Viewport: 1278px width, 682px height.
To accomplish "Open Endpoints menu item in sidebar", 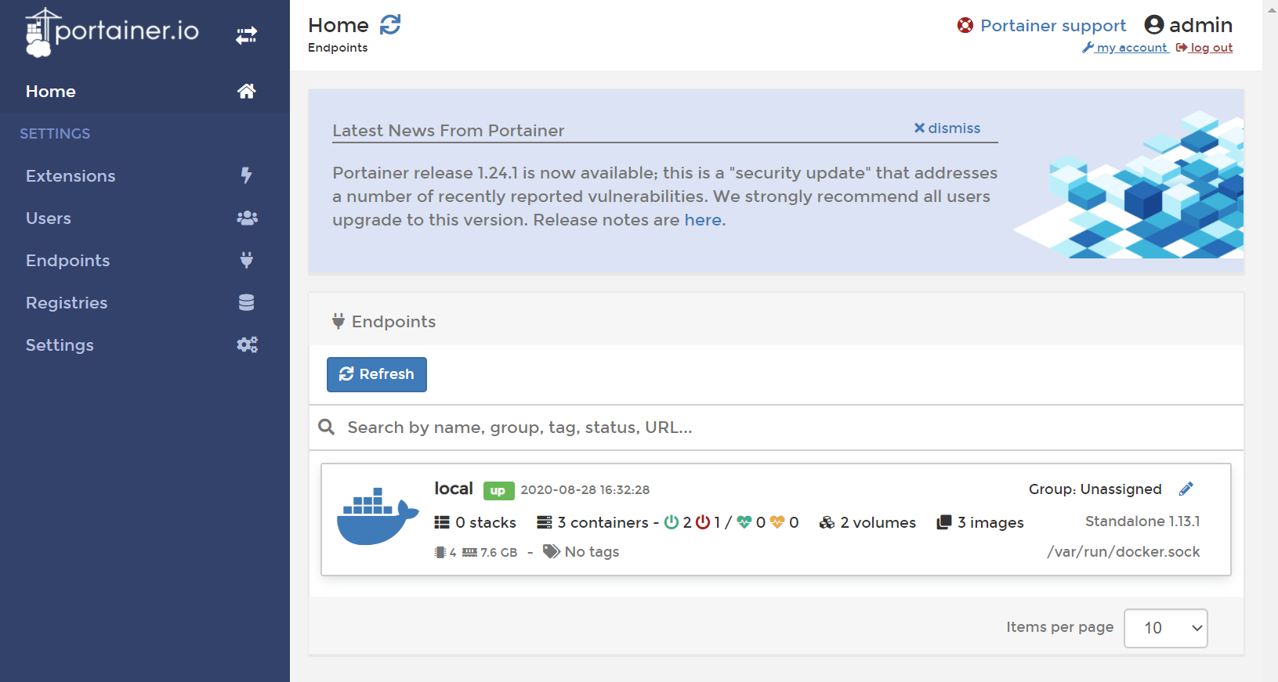I will pyautogui.click(x=68, y=261).
